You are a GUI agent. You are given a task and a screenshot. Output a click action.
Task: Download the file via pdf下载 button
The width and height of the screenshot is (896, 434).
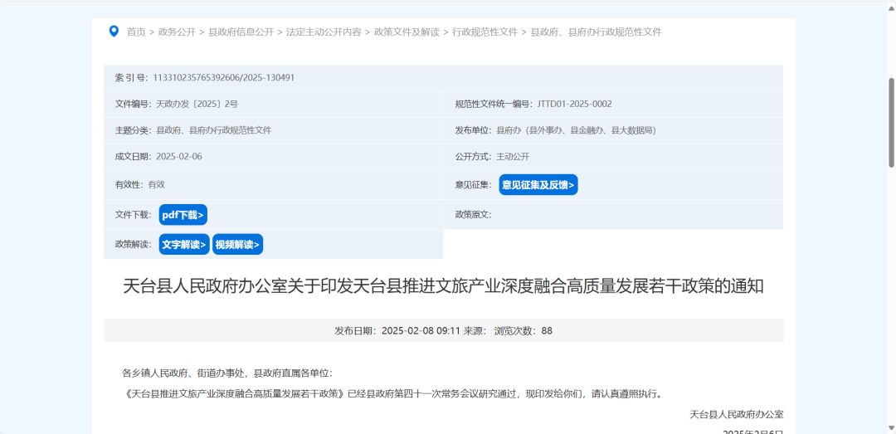point(183,215)
